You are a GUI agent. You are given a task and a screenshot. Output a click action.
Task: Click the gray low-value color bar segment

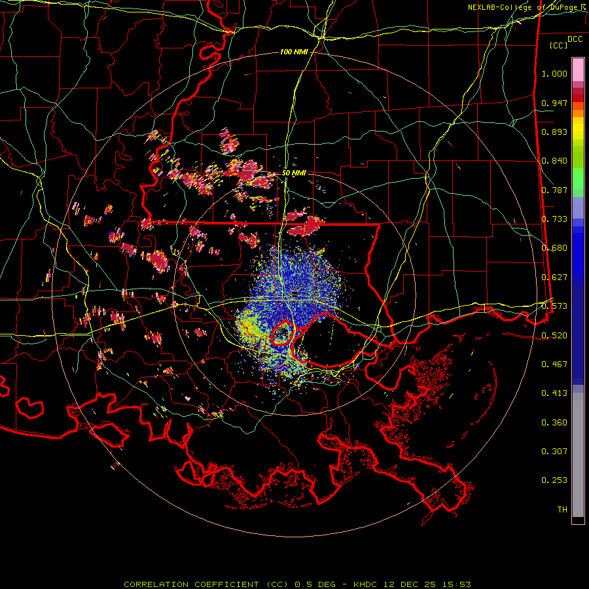(x=578, y=455)
